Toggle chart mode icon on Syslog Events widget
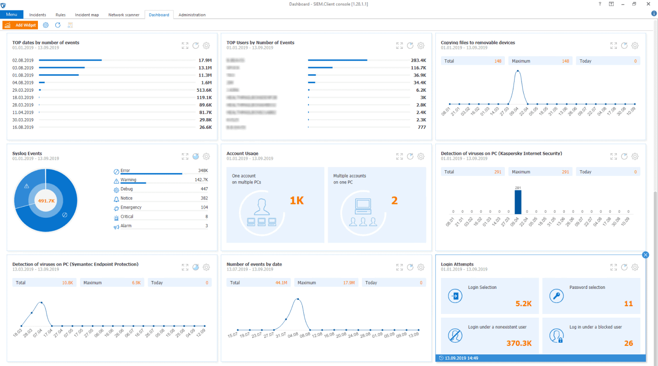 click(x=196, y=157)
